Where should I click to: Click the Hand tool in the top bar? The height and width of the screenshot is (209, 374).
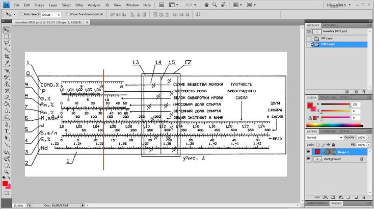(207, 5)
